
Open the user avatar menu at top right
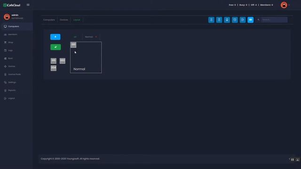(x=284, y=5)
